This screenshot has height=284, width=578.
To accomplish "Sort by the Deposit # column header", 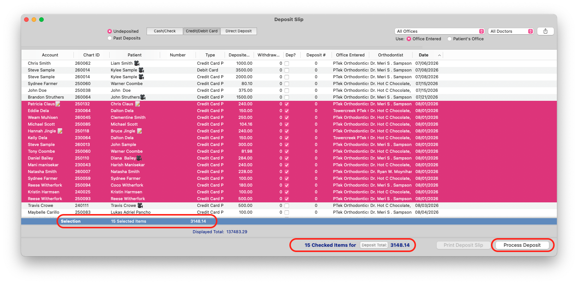I will 316,55.
